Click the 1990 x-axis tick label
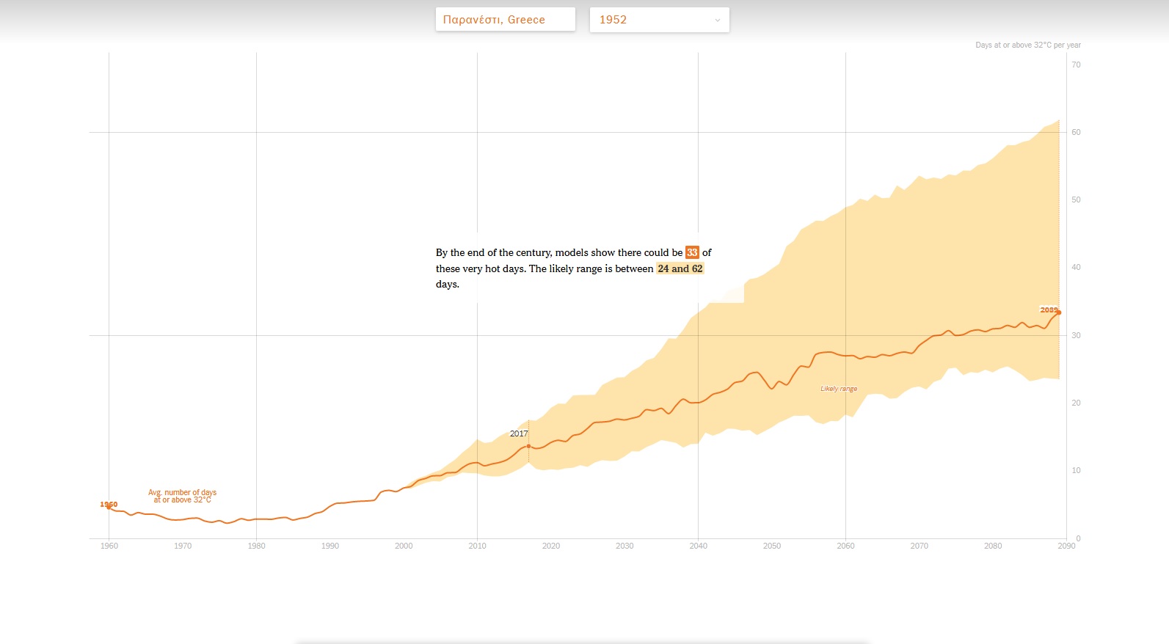The width and height of the screenshot is (1169, 644). tap(330, 546)
